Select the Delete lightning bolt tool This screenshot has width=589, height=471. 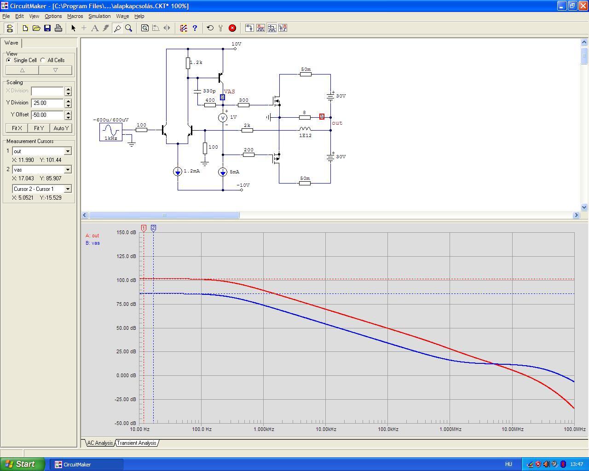106,28
